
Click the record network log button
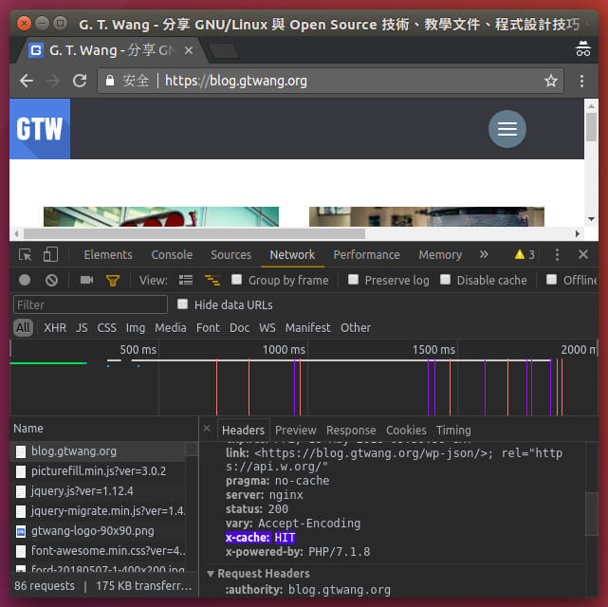pos(25,280)
